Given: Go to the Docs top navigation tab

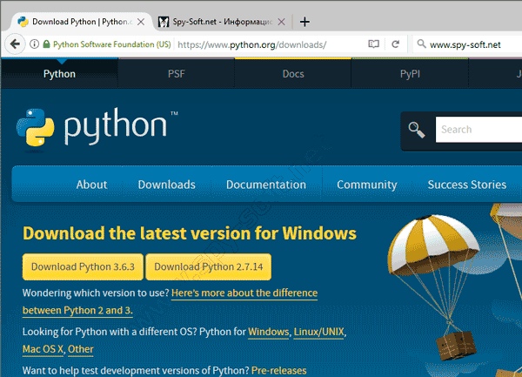Looking at the screenshot, I should tap(293, 74).
